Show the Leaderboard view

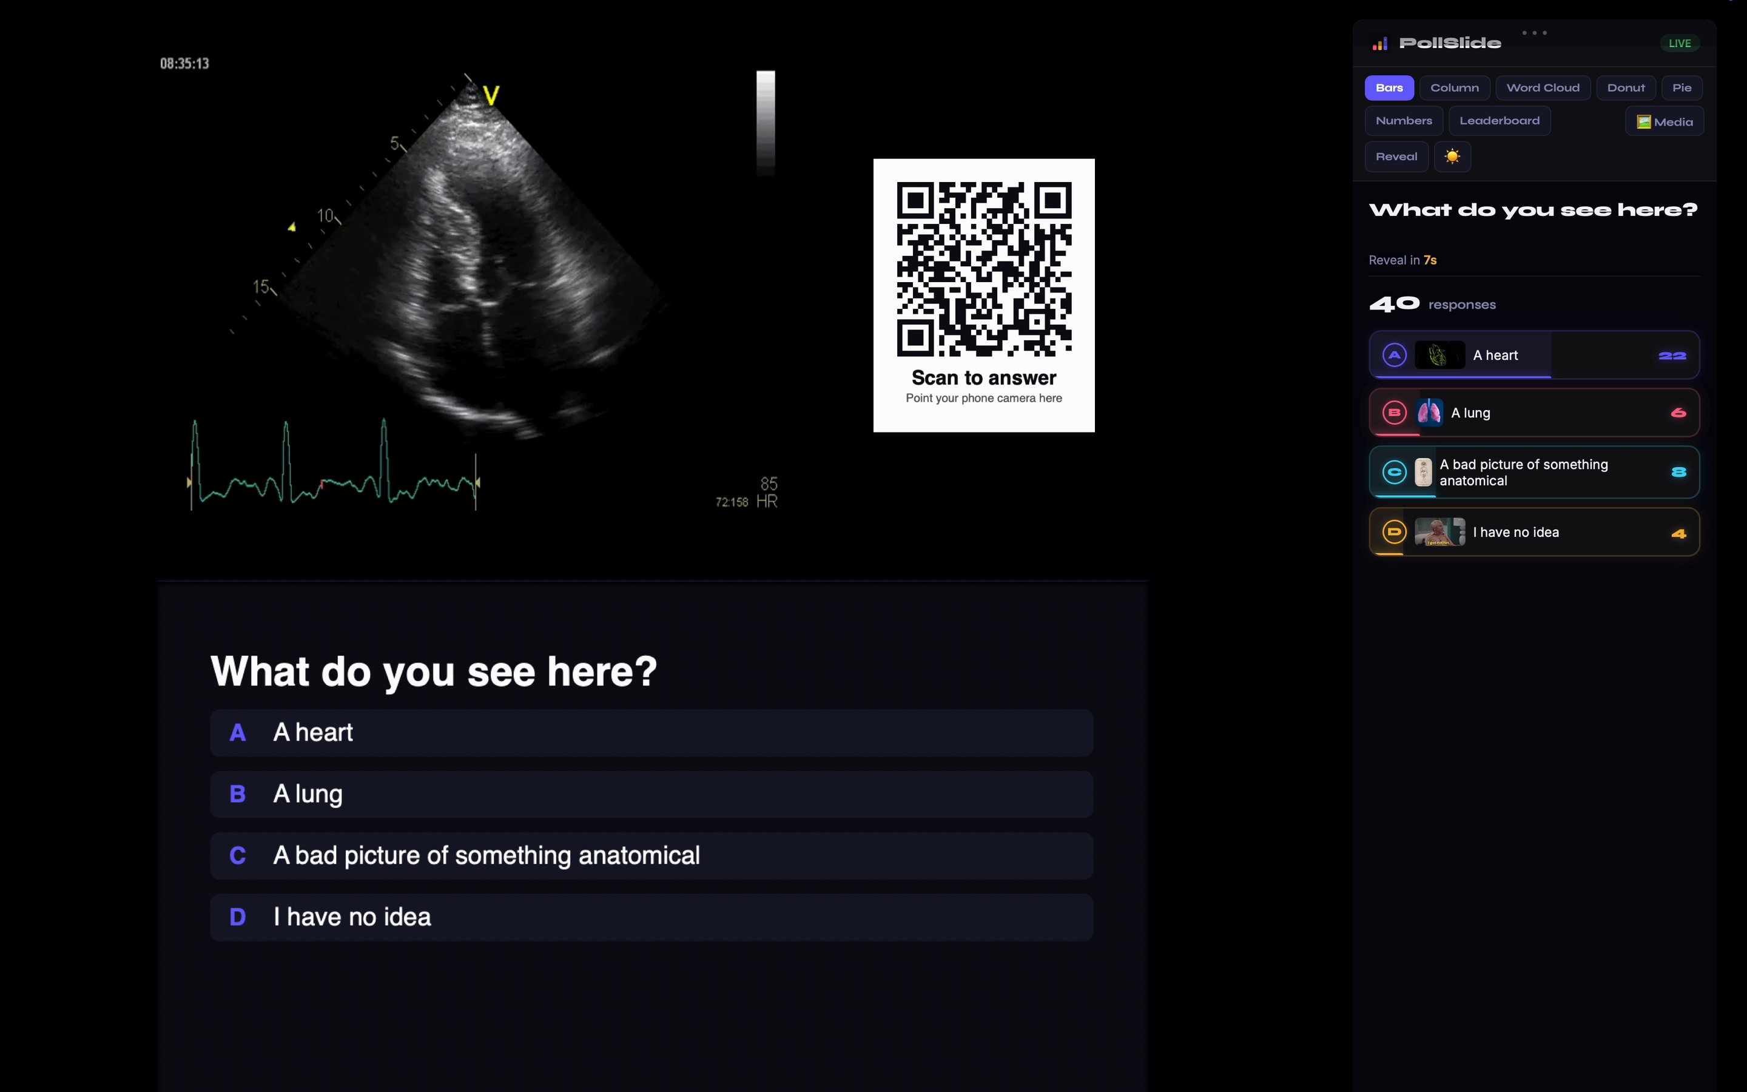point(1500,121)
